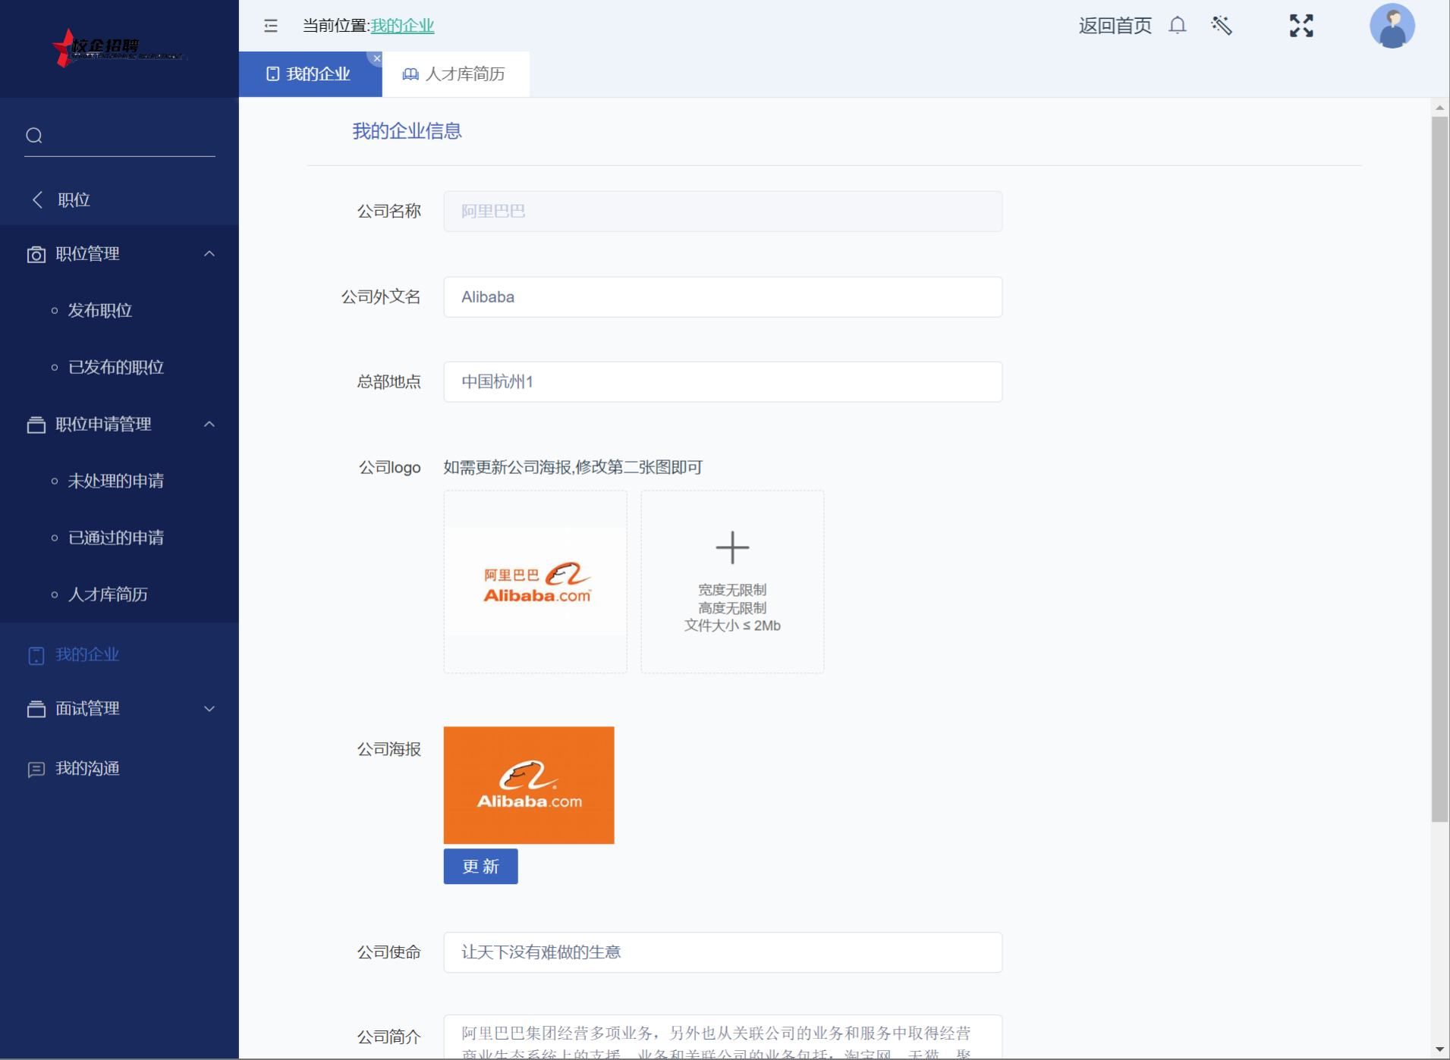Viewport: 1450px width, 1060px height.
Task: Open 已发布的职位 in the sidebar
Action: click(x=116, y=368)
